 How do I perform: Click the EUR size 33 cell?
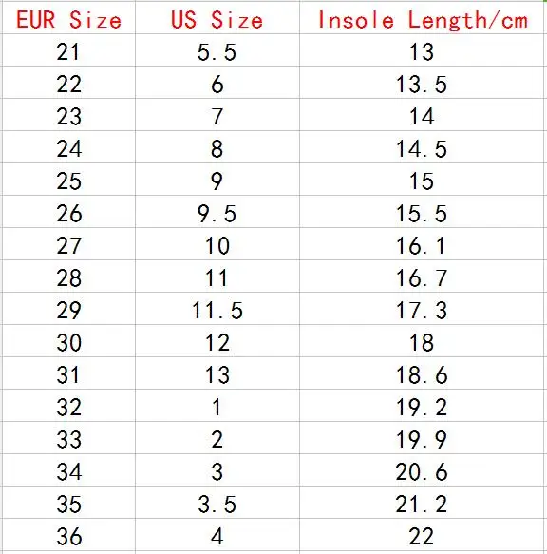[x=69, y=438]
